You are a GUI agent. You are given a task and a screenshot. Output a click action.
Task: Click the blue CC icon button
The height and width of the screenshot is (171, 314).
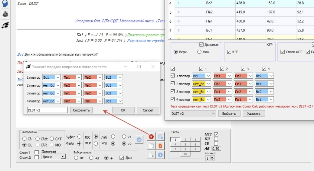(139, 139)
